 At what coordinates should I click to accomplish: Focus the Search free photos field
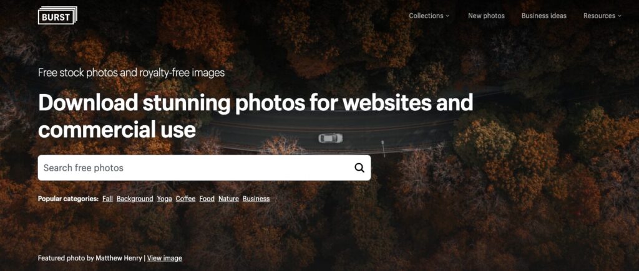pyautogui.click(x=204, y=168)
